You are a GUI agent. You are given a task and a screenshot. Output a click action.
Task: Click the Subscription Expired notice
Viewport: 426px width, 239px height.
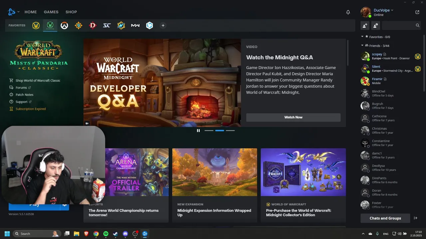pos(28,109)
